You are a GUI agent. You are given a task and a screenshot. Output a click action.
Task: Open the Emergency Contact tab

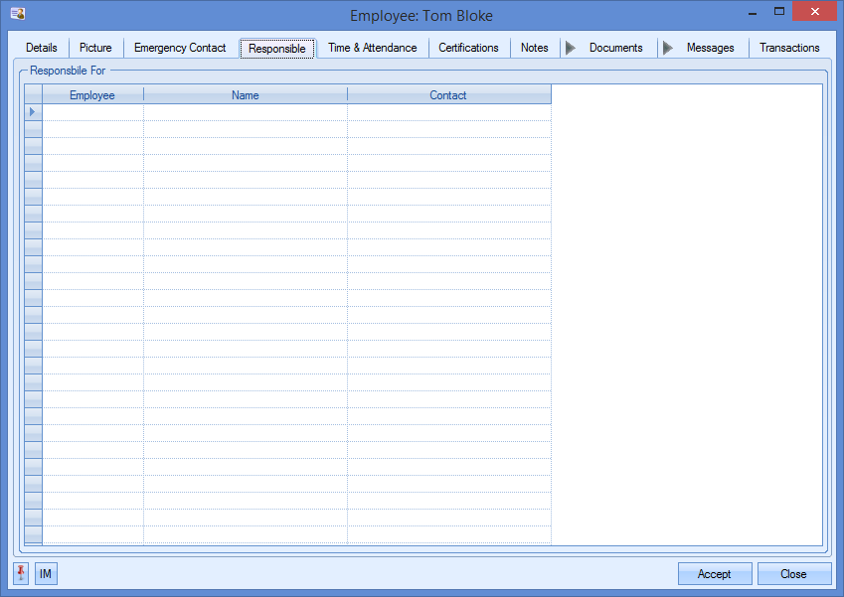(180, 48)
